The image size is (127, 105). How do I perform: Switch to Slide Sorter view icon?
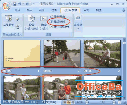click(x=69, y=102)
